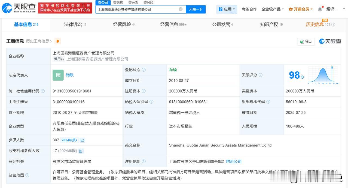Open trend chart icon for 分支机构参保人数

(81, 151)
